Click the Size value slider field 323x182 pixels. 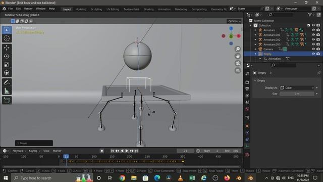point(297,94)
